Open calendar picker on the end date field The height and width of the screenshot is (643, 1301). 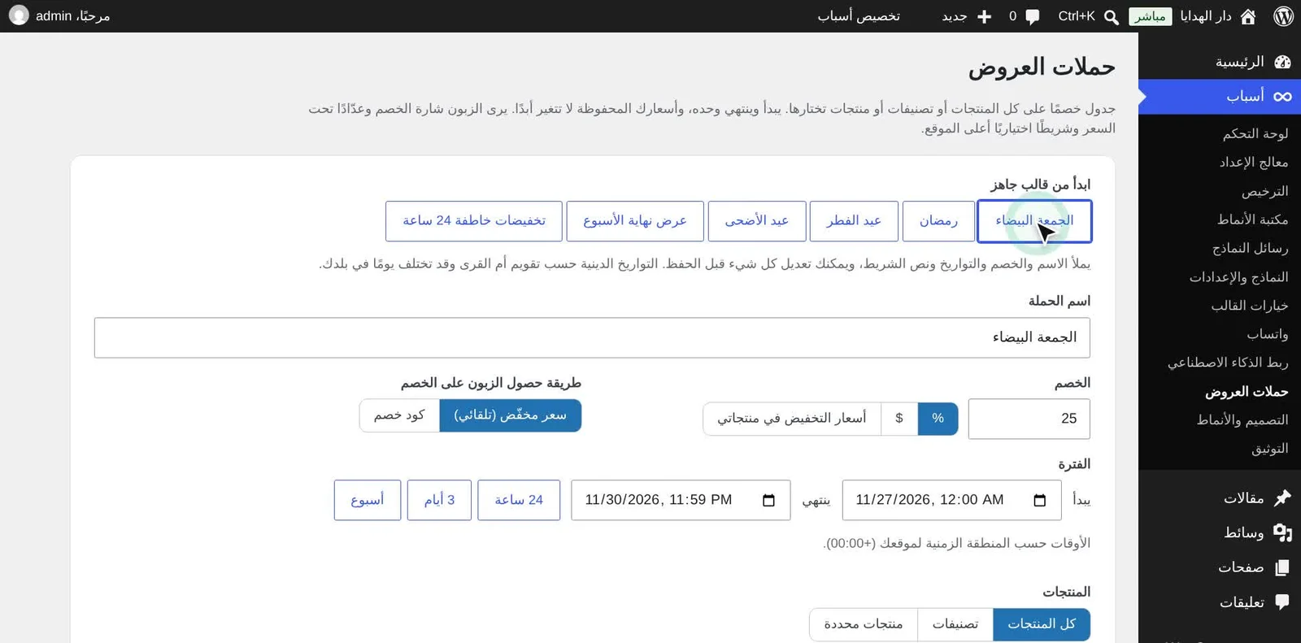[x=768, y=500]
